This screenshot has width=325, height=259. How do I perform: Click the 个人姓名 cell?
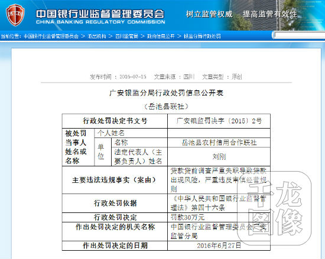131,133
